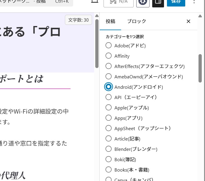Switch to the 投稿 tab
This screenshot has width=205, height=181.
click(110, 21)
